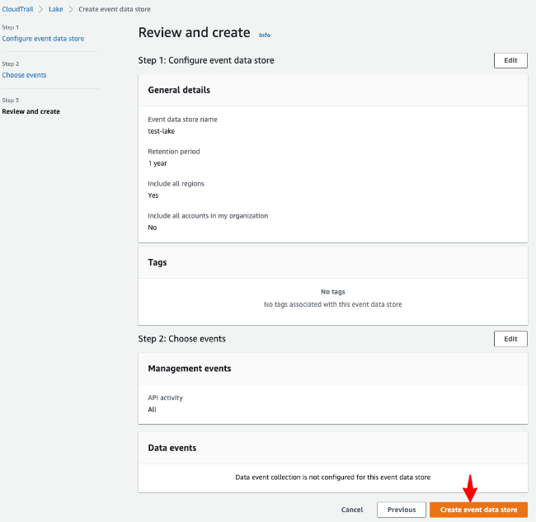The height and width of the screenshot is (522, 536).
Task: Select Review and create step
Action: (31, 111)
